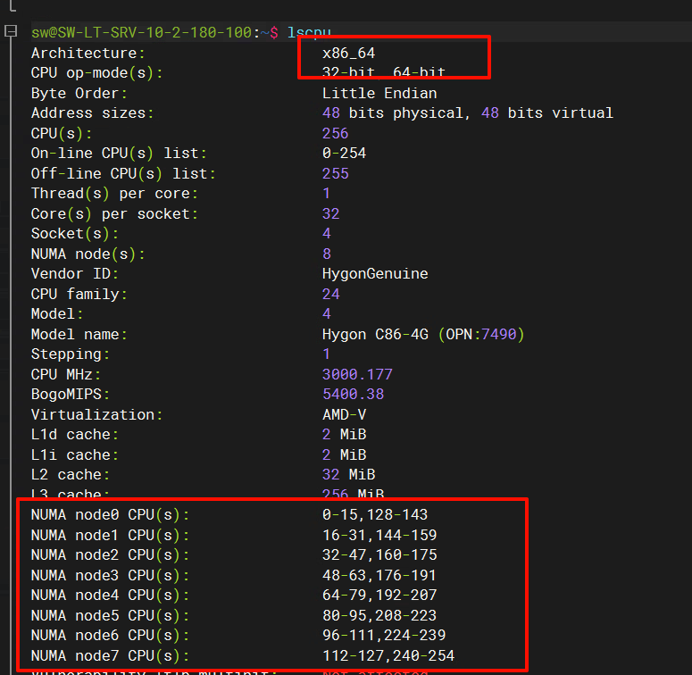The width and height of the screenshot is (692, 675).
Task: Click the 'NUMA node5 CPU(s):' label
Action: 110,615
